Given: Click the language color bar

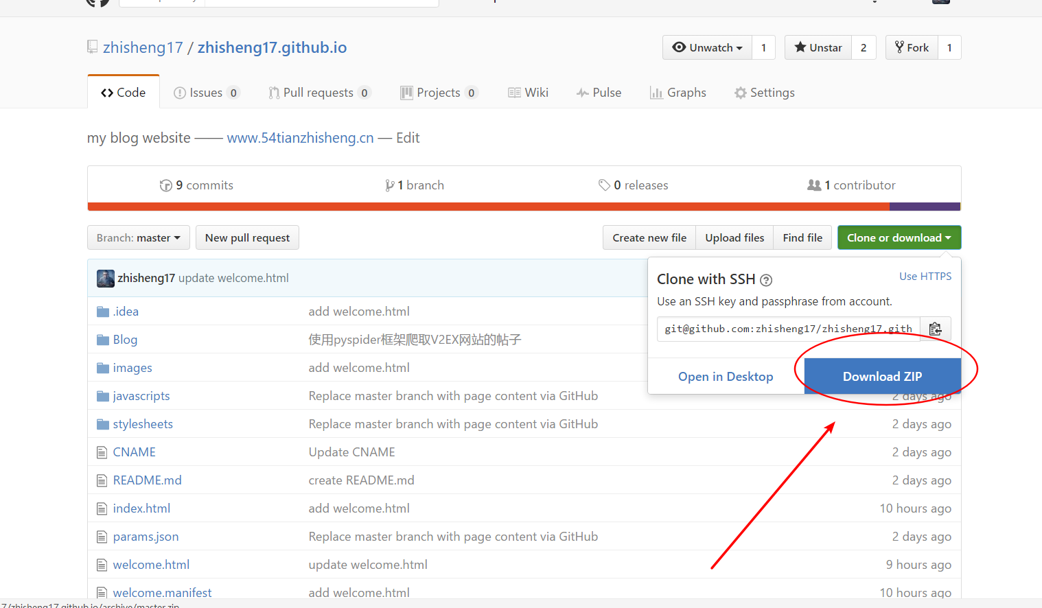Looking at the screenshot, I should [x=524, y=207].
